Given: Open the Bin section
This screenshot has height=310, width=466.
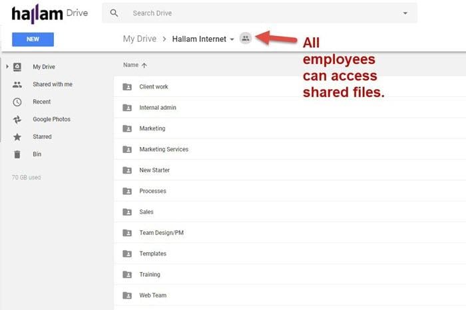Looking at the screenshot, I should coord(37,154).
